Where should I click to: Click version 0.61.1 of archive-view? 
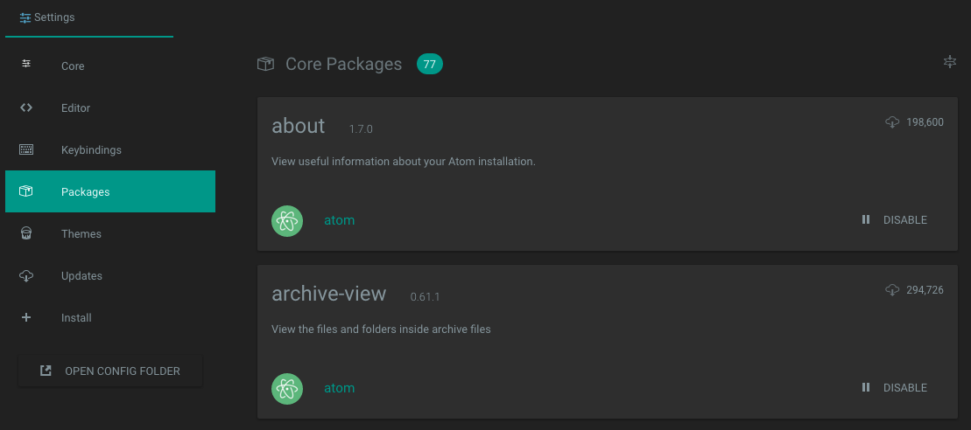tap(425, 297)
